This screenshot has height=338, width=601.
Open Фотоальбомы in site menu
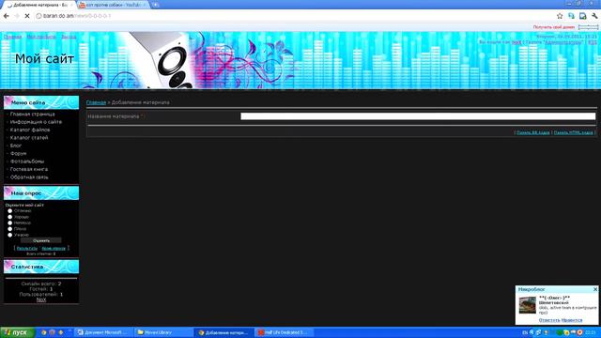pyautogui.click(x=27, y=161)
